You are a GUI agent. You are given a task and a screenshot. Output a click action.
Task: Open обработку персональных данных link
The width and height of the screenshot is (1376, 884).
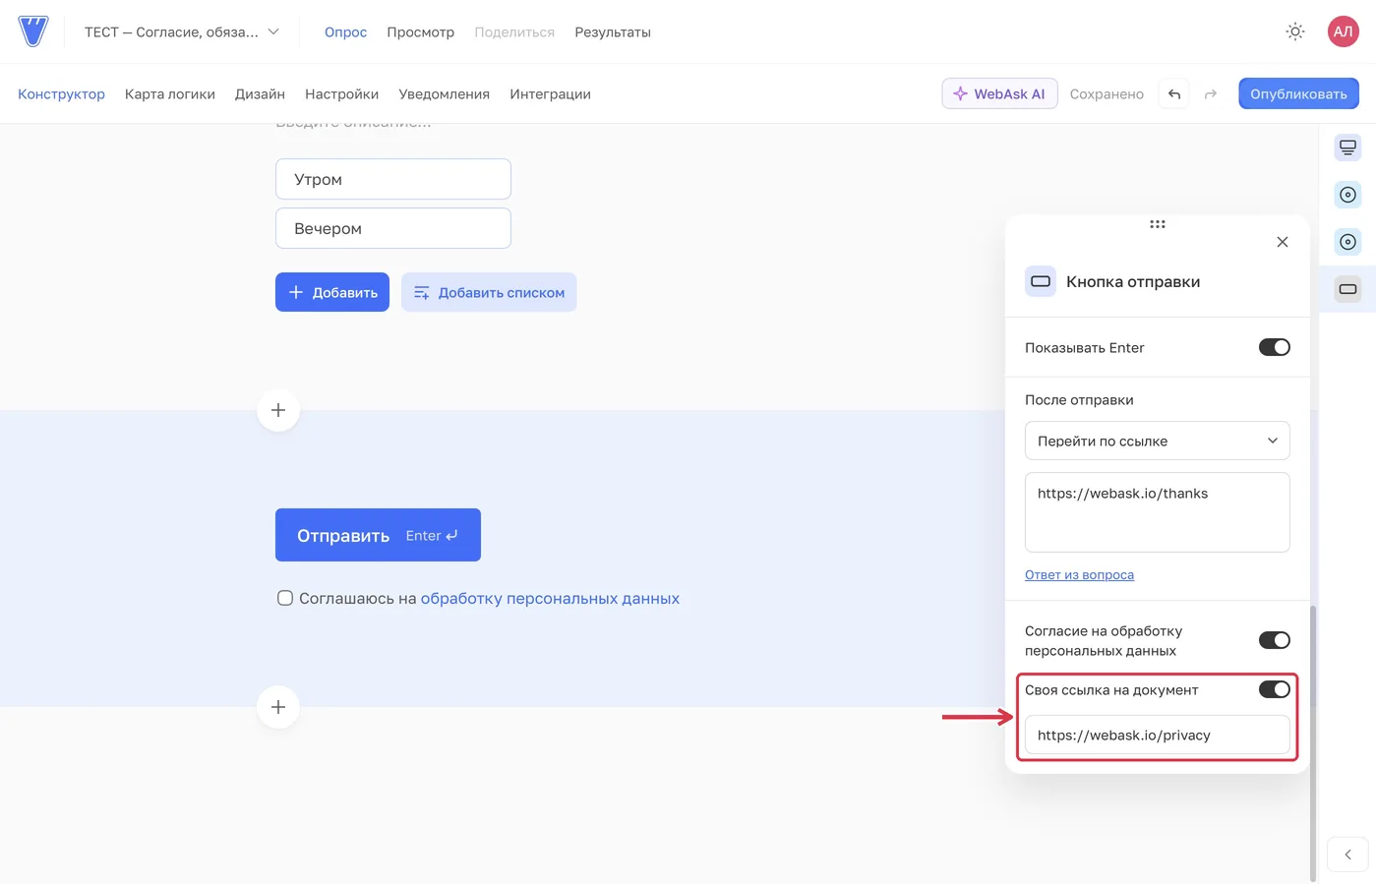coord(550,598)
